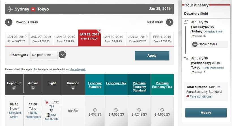Screen dimensions: 232x126
Task: Select Economy Flex fare $4,966.23
Action: pyautogui.click(x=116, y=110)
